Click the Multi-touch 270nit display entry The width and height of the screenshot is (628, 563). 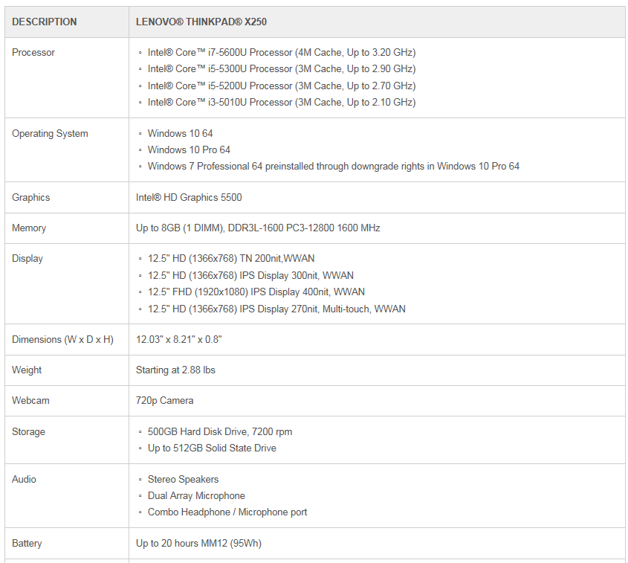click(276, 309)
